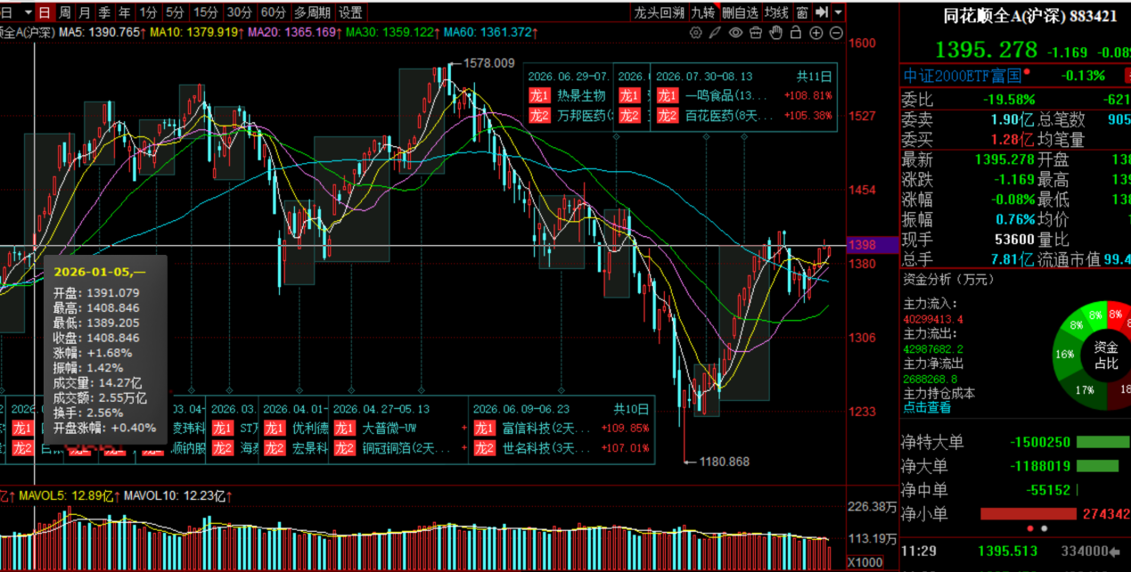Switch to 30分 minute chart

[239, 12]
